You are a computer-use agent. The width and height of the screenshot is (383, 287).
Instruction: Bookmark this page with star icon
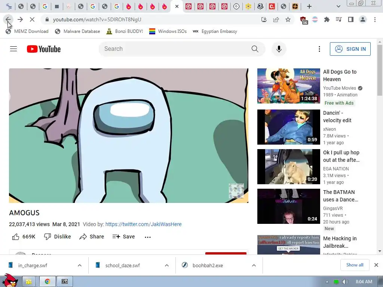(x=288, y=19)
